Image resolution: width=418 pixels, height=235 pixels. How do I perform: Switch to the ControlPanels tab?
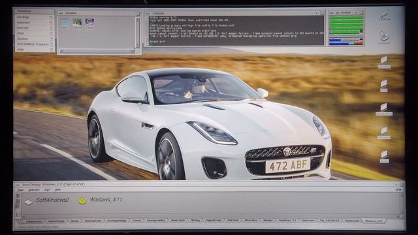pos(56,221)
